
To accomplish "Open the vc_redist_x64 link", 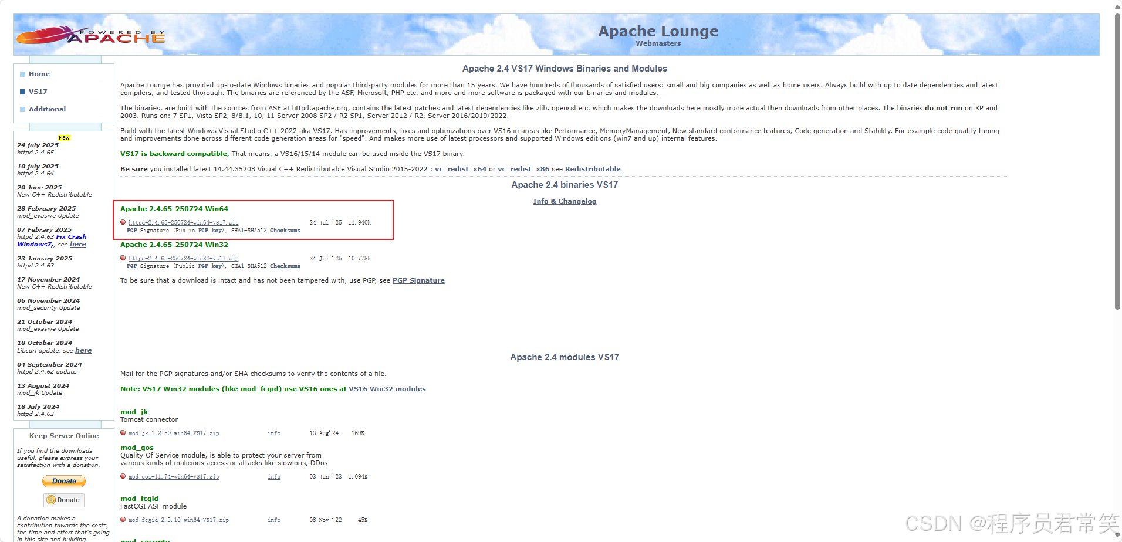I will 461,169.
